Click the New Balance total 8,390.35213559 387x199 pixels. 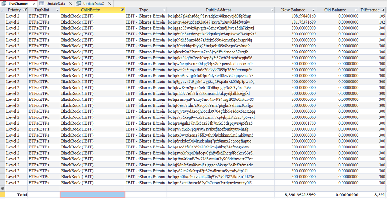(x=300, y=195)
